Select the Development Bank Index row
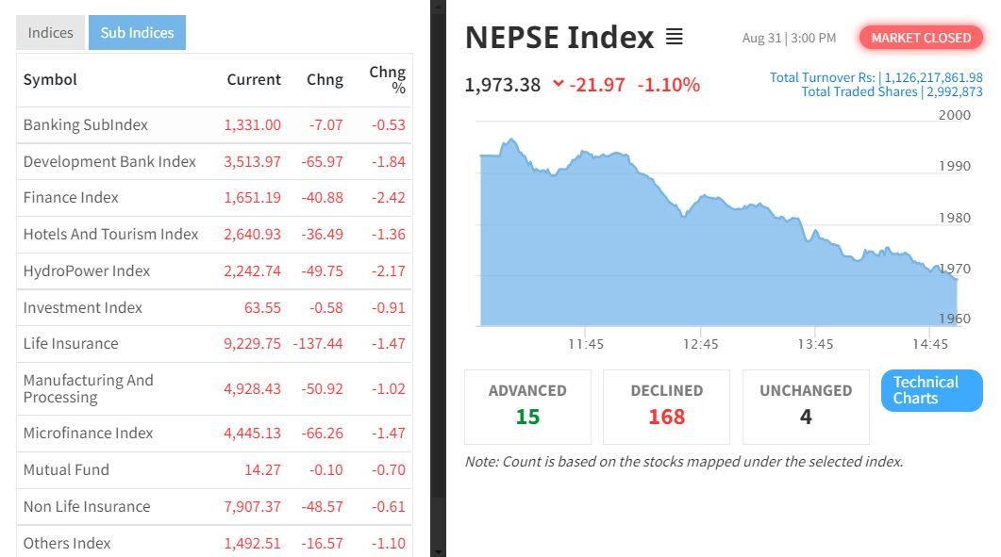 click(x=109, y=161)
